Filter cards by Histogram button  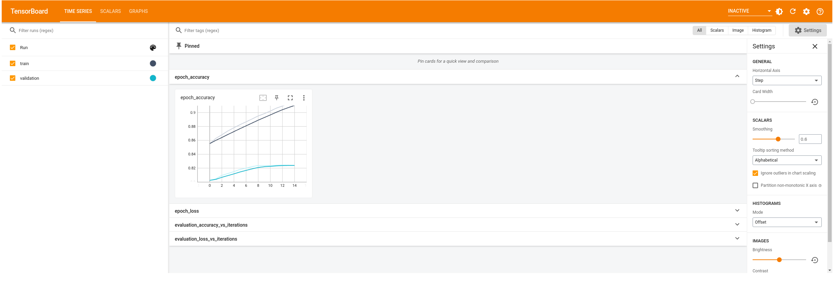tap(761, 30)
